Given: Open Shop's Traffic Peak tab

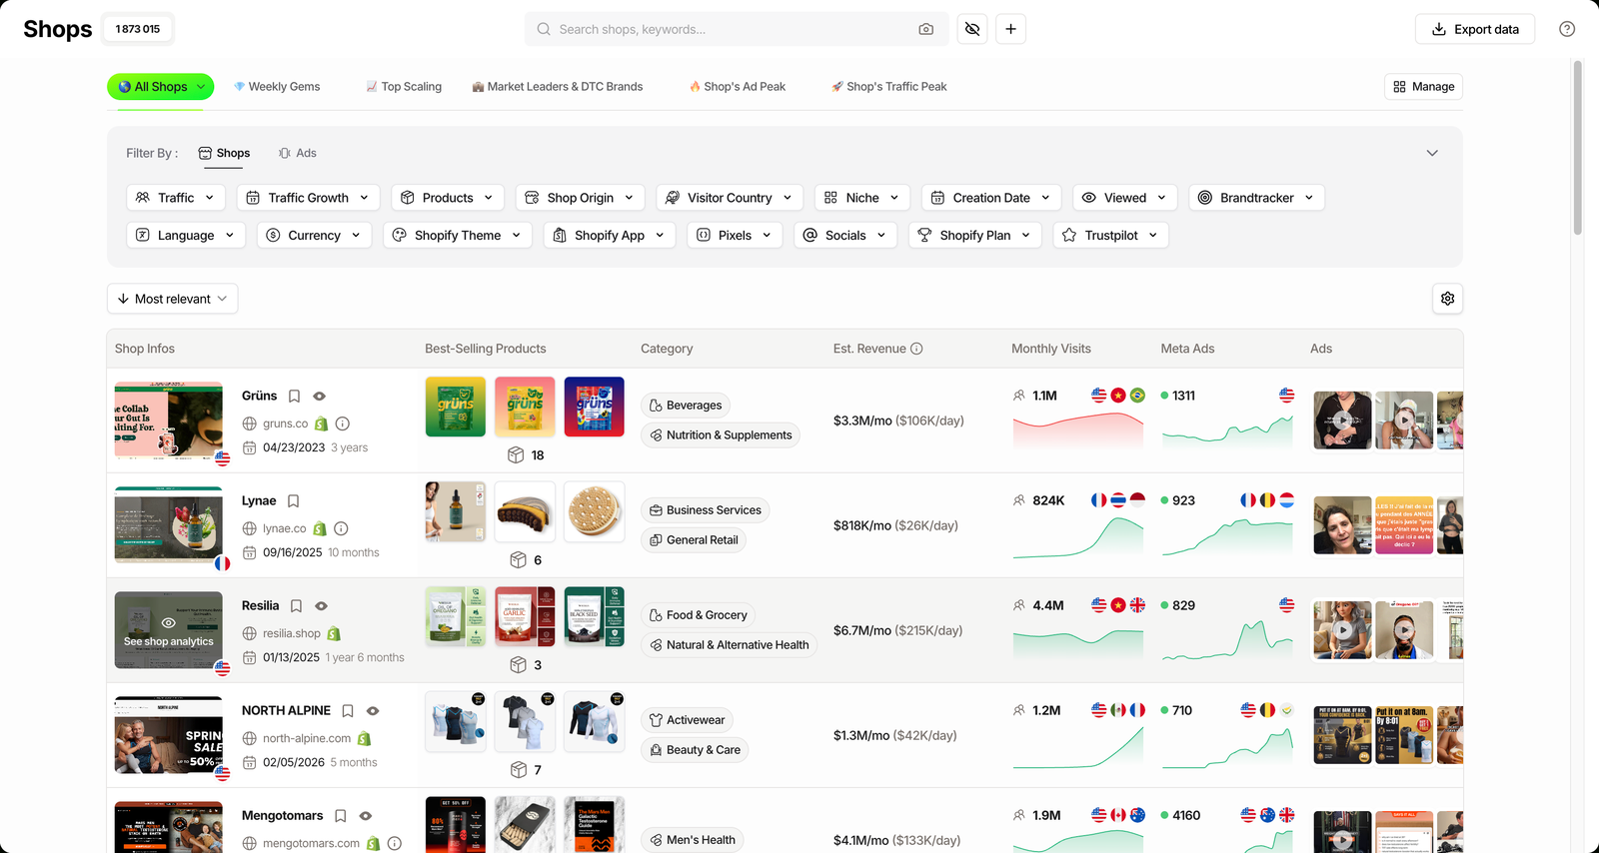Looking at the screenshot, I should coord(889,87).
